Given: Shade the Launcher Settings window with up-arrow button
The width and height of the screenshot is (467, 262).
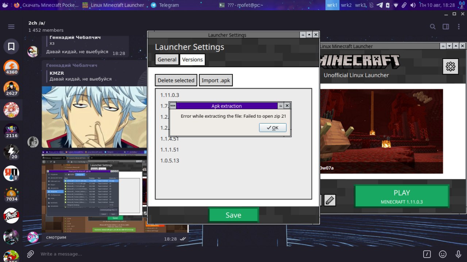Looking at the screenshot, I should click(309, 35).
